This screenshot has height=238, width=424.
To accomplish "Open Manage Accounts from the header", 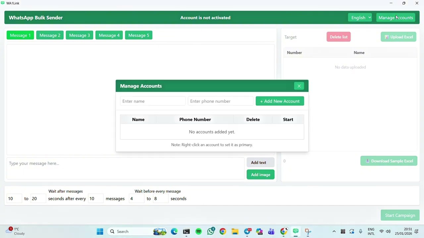I will click(396, 18).
